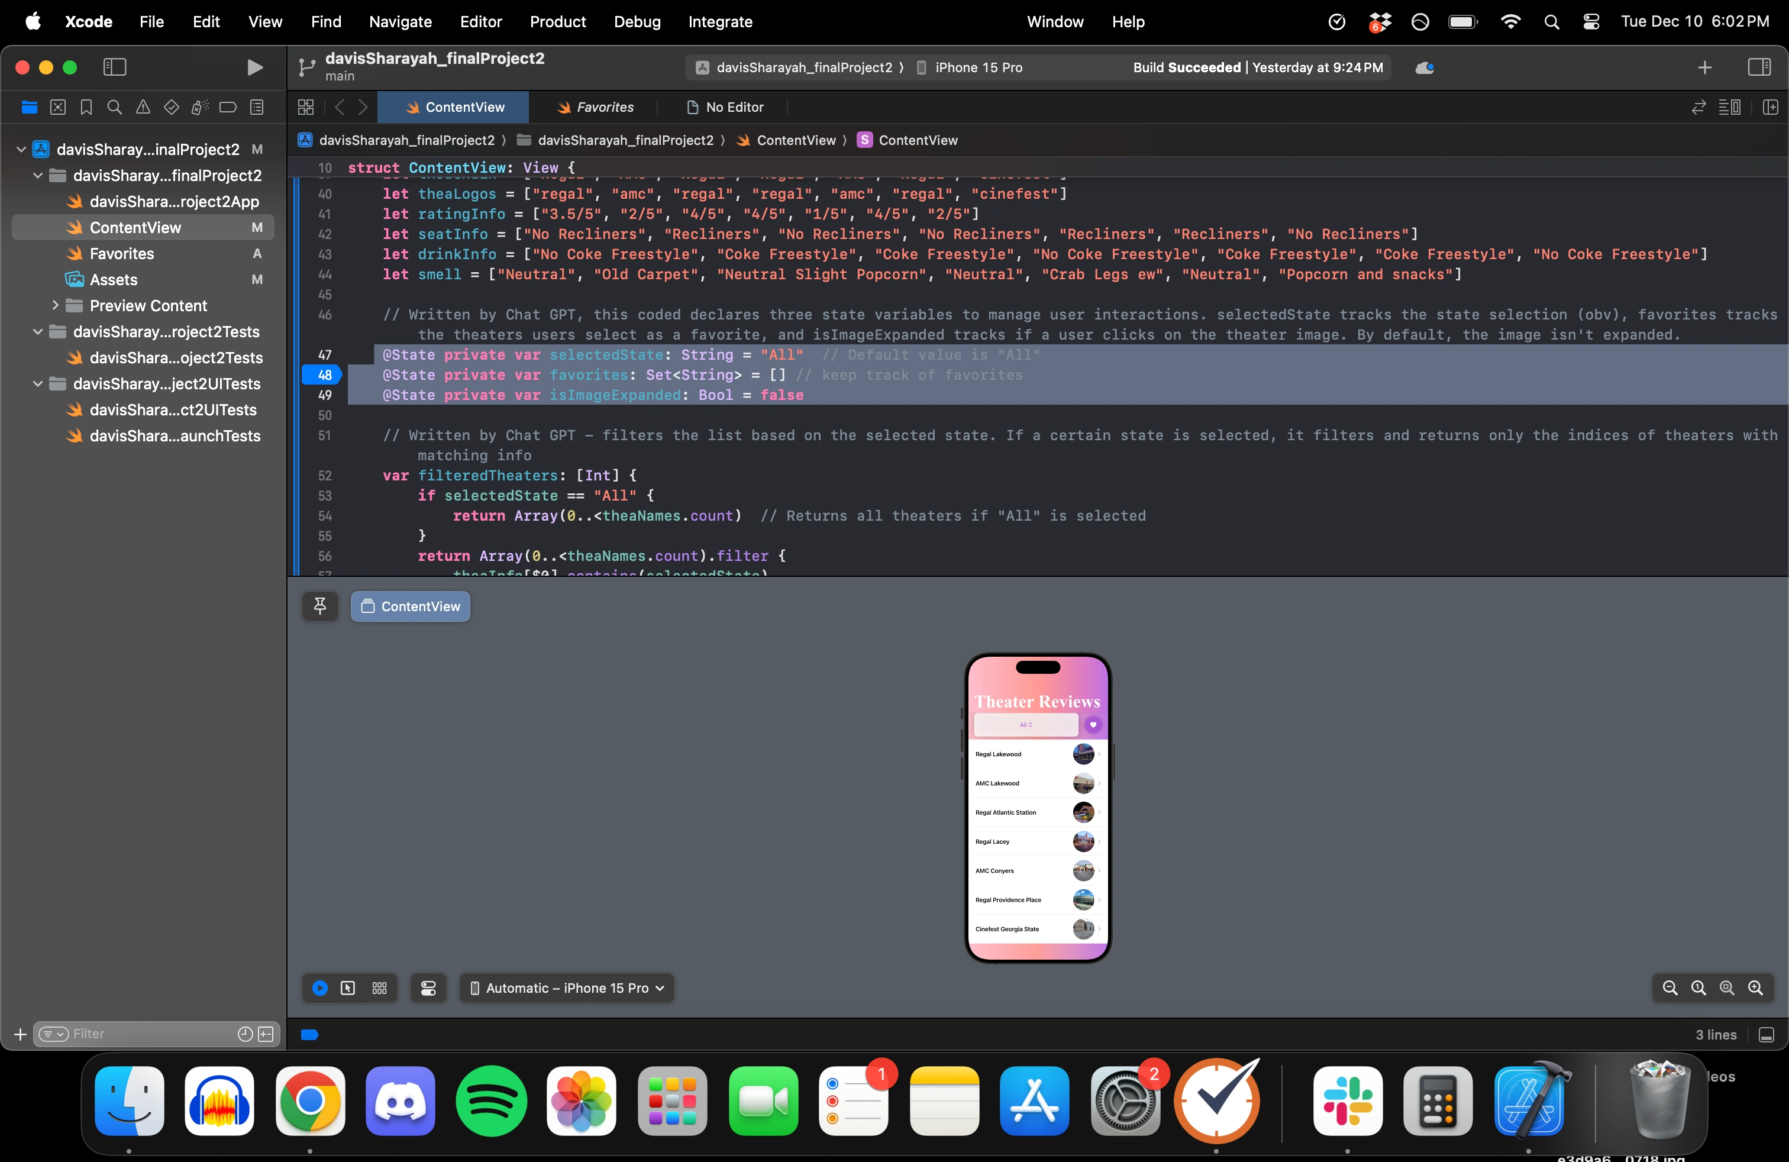
Task: Click the Run play button in toolbar
Action: tap(255, 67)
